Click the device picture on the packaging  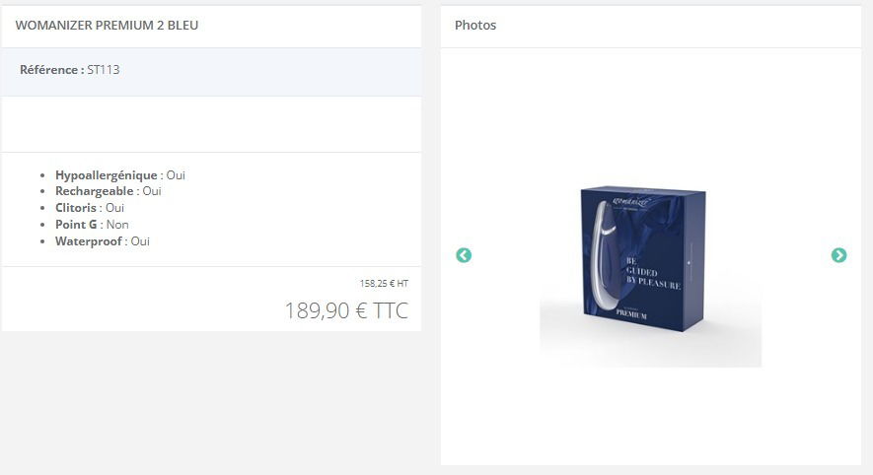coord(604,254)
